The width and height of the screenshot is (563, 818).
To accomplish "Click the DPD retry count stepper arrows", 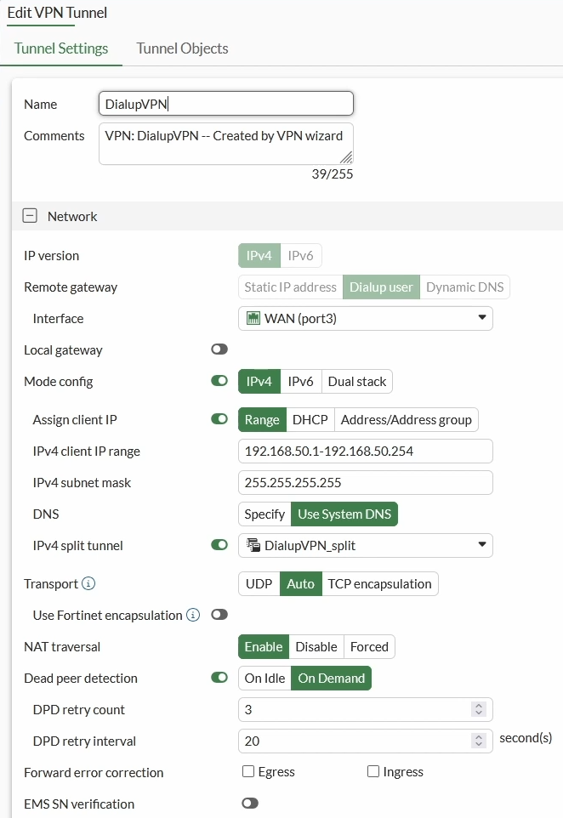I will (x=479, y=709).
